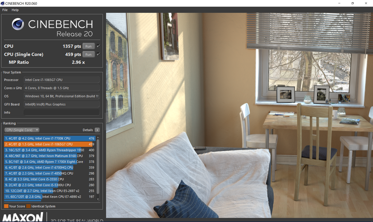Minimize the Cinebench window

pos(339,3)
